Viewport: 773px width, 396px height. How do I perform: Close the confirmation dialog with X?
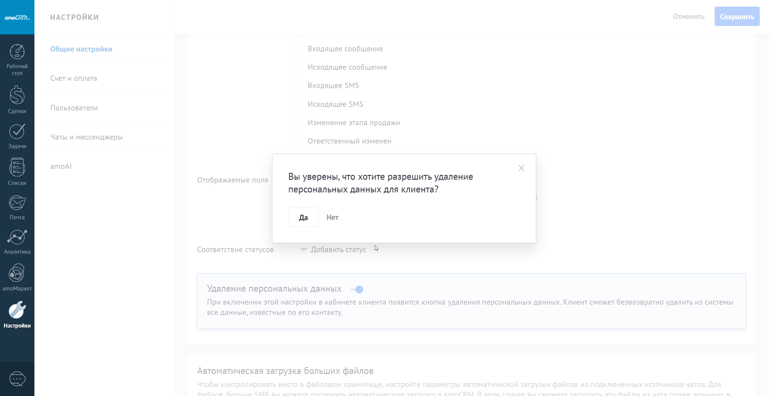coord(521,168)
